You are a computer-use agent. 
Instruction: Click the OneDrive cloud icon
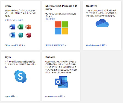(x=102, y=23)
